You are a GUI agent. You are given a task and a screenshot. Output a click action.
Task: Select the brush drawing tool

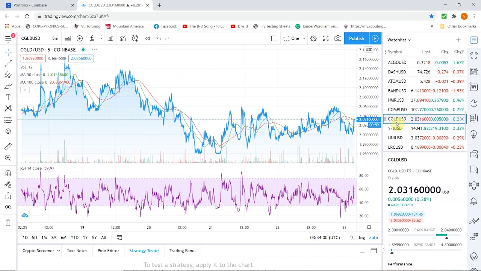pyautogui.click(x=8, y=86)
